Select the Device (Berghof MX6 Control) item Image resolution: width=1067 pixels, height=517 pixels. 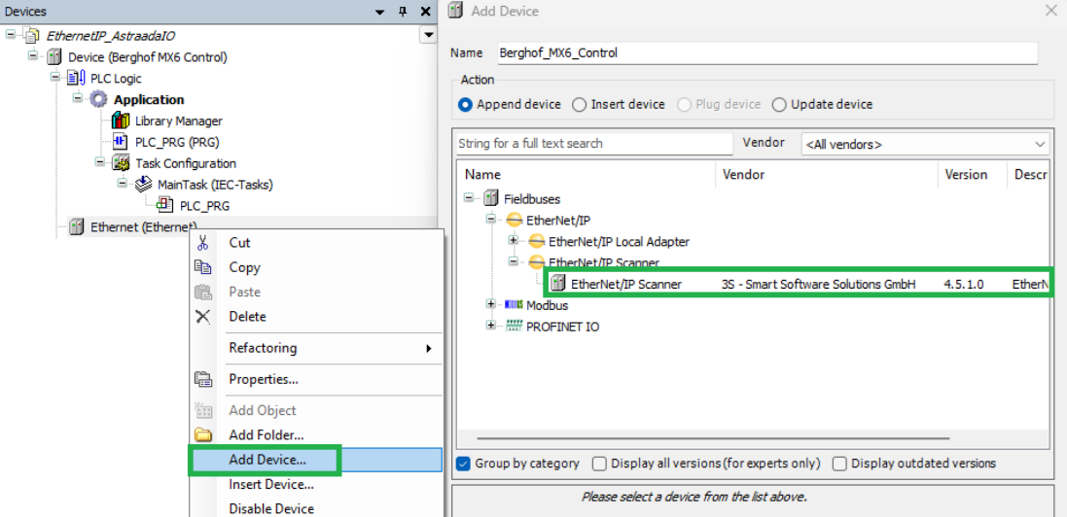[148, 57]
